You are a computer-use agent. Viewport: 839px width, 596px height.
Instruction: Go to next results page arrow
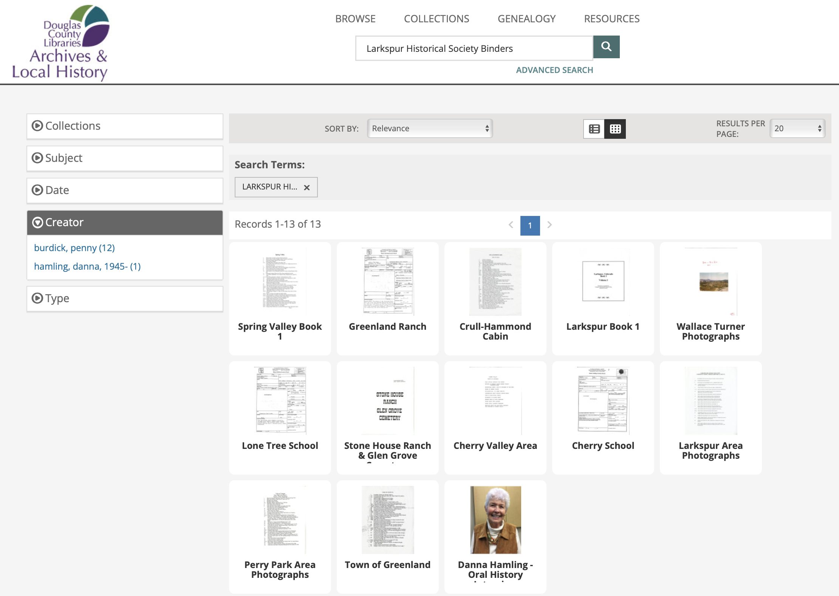click(550, 225)
